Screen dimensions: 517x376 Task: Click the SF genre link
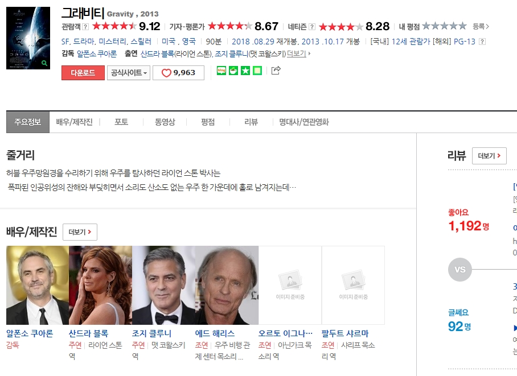(x=65, y=42)
